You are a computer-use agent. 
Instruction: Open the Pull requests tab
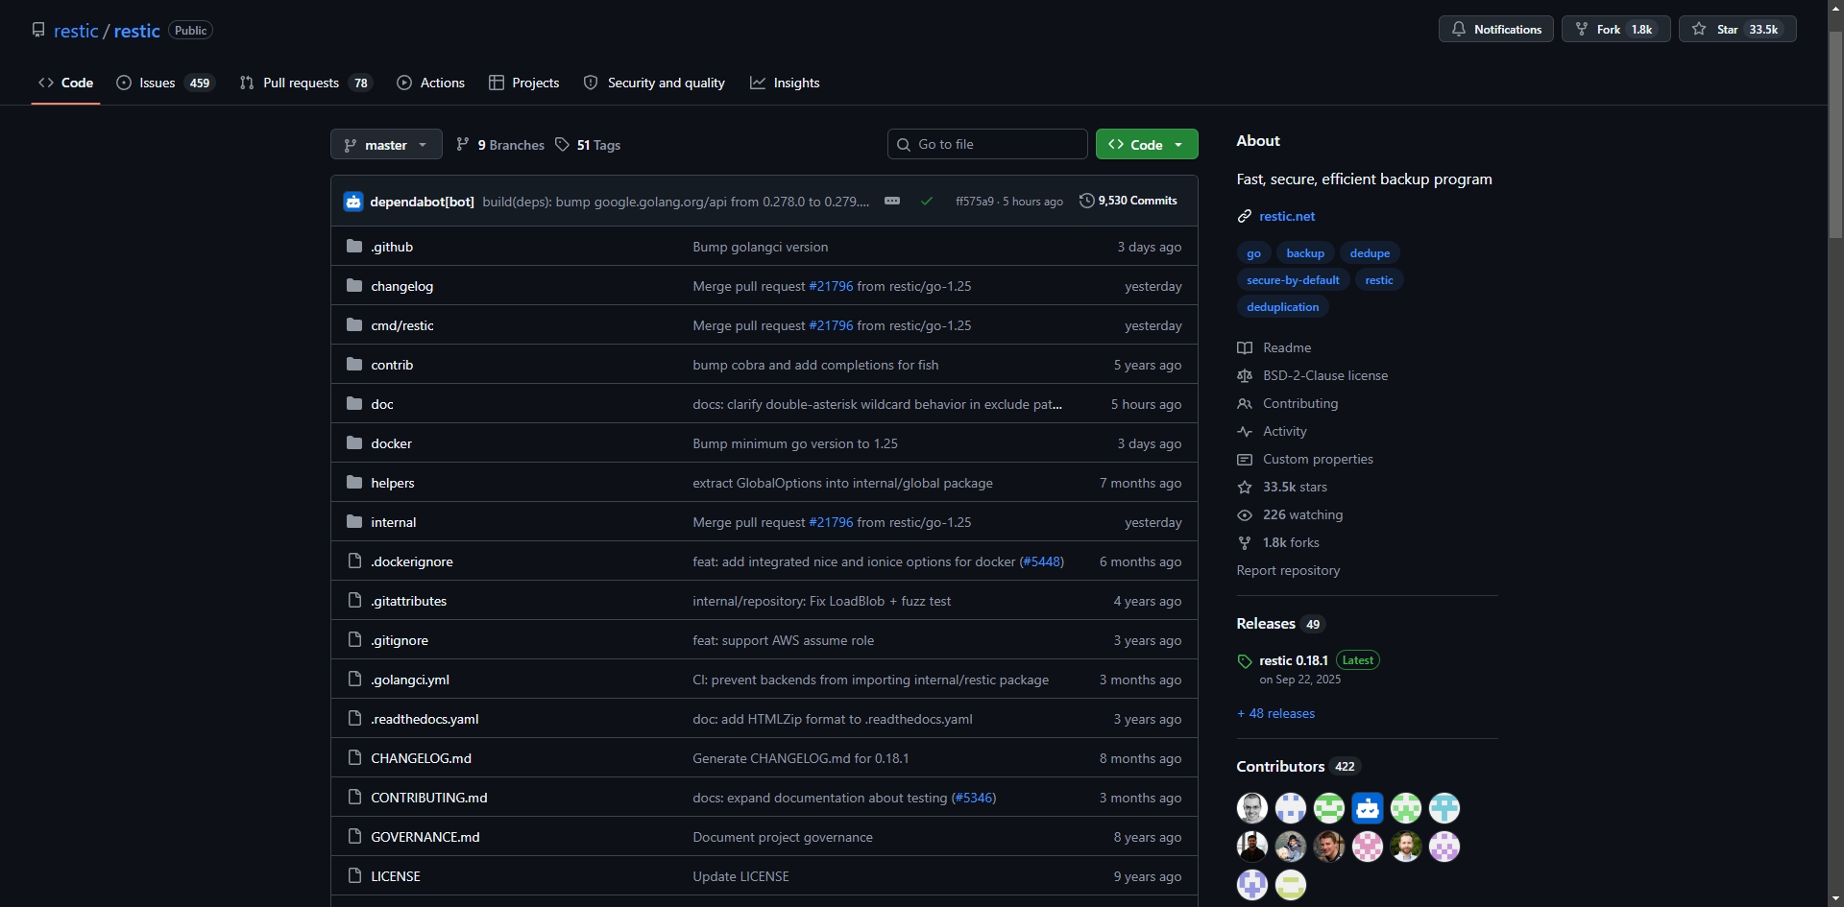[305, 83]
